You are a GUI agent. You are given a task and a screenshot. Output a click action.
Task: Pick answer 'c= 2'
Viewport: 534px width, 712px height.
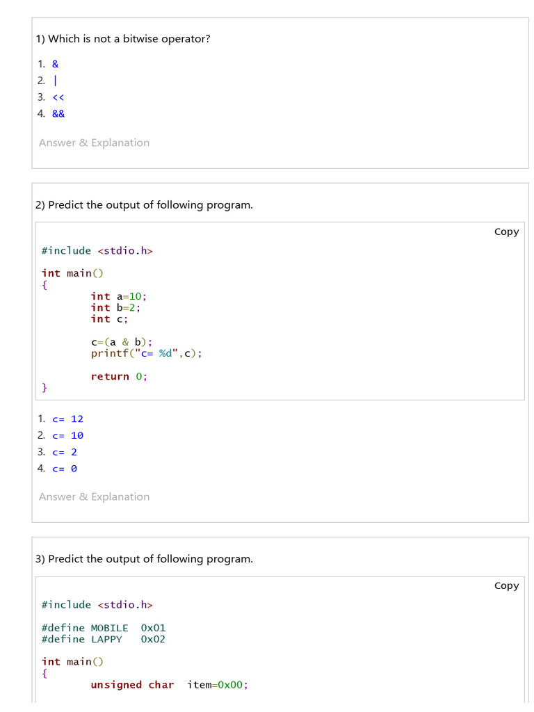click(x=65, y=452)
